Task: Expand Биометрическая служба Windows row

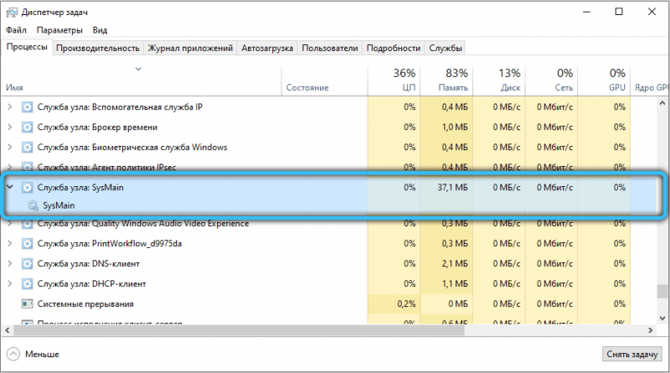Action: click(x=10, y=148)
